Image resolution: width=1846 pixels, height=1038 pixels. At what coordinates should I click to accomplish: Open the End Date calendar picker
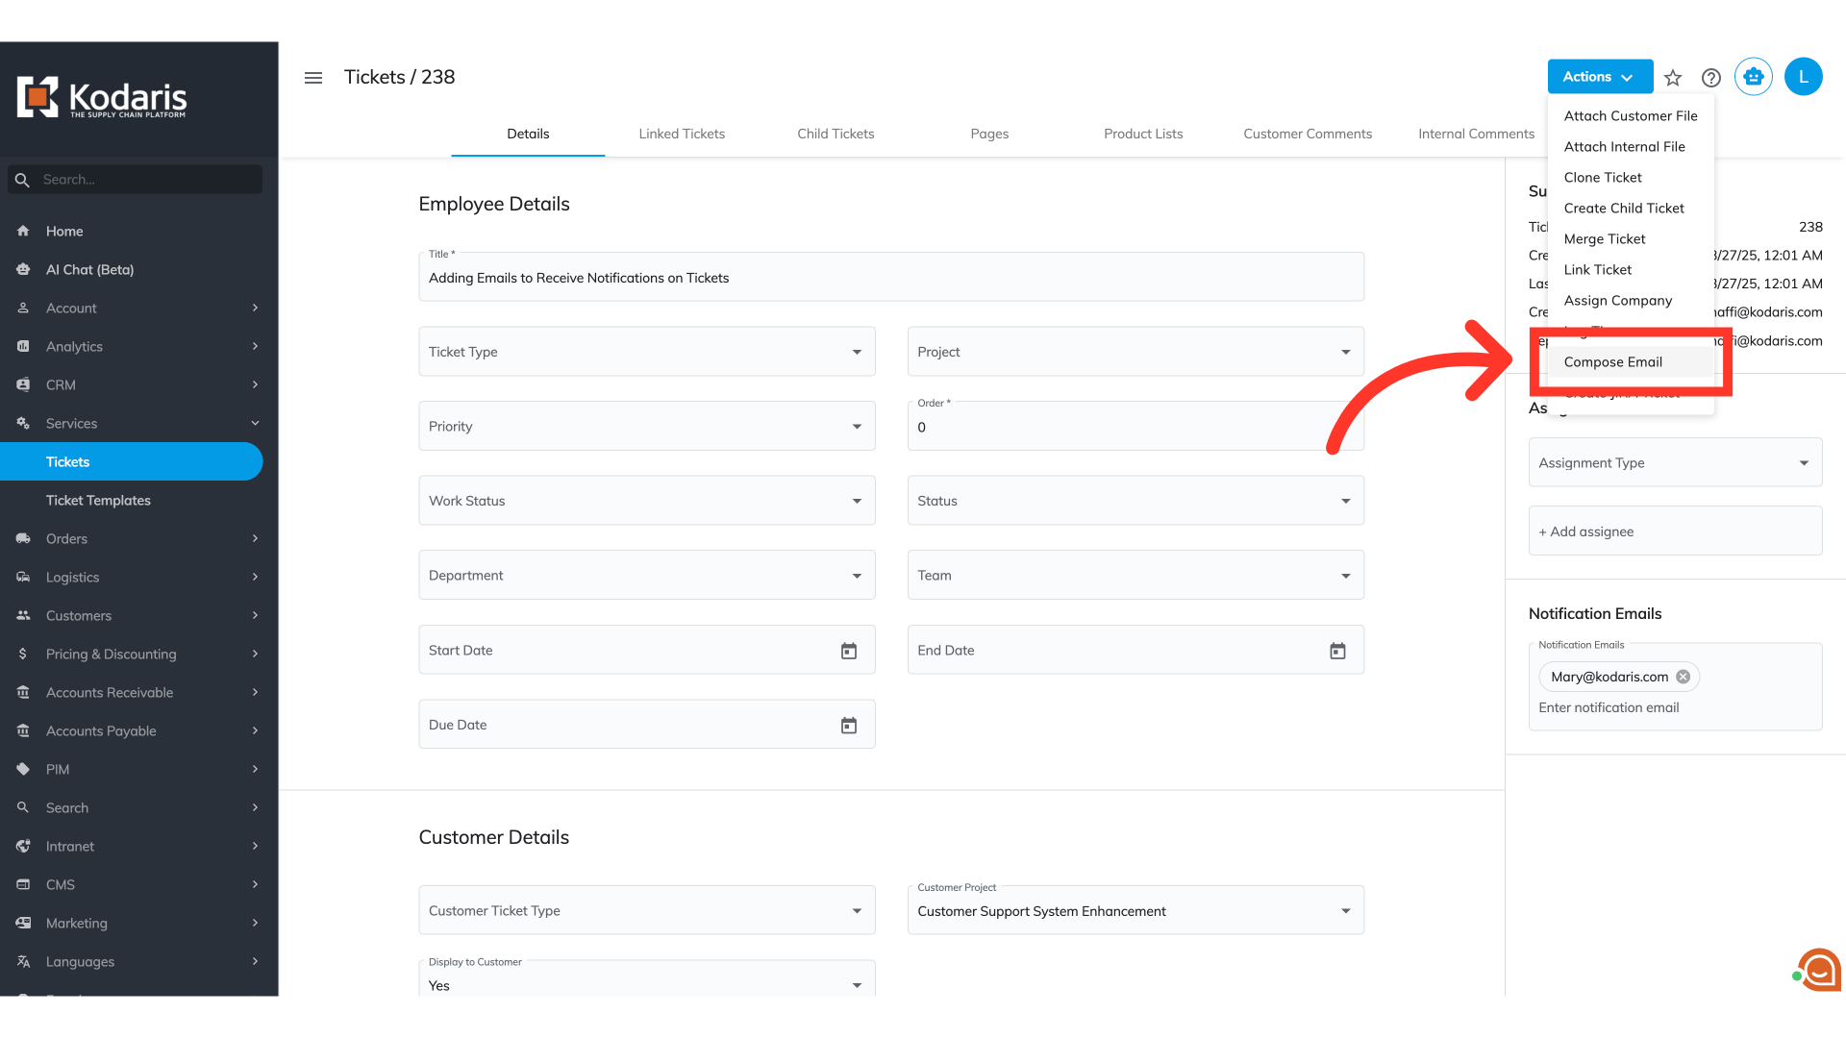1337,652
